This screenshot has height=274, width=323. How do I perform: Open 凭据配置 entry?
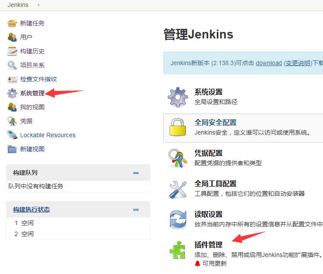point(208,153)
